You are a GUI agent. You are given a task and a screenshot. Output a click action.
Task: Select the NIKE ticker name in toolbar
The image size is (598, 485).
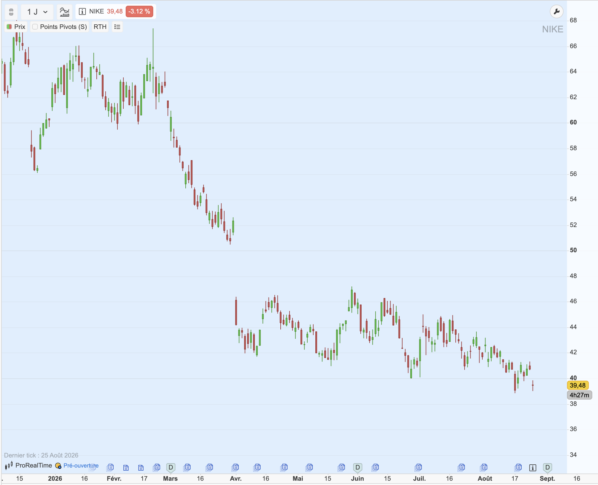(96, 11)
